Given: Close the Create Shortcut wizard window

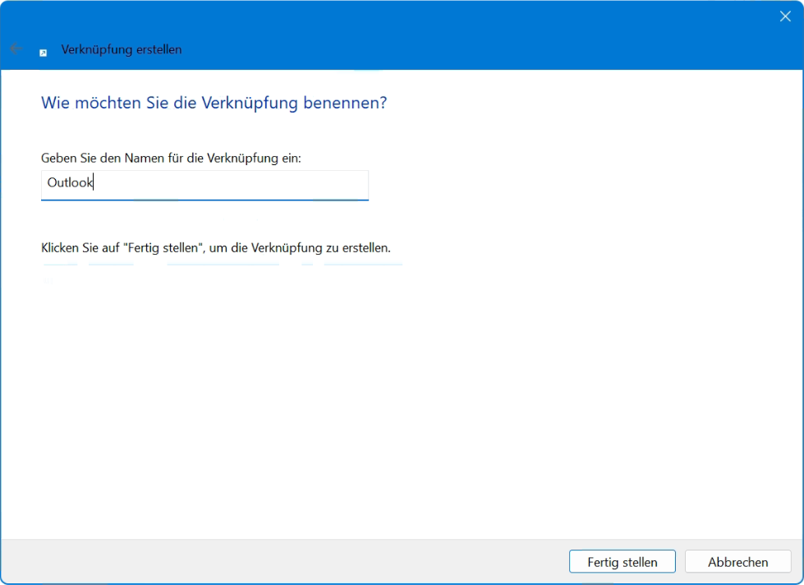Looking at the screenshot, I should (785, 16).
